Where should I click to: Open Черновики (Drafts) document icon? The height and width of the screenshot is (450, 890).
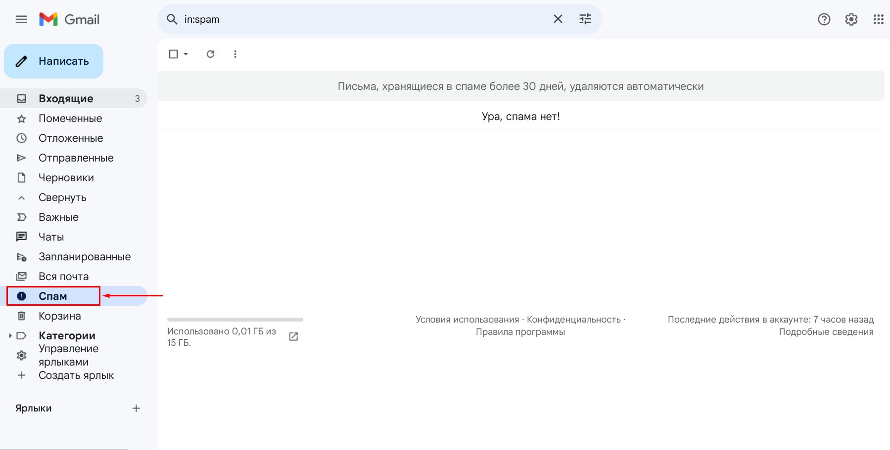pos(21,177)
